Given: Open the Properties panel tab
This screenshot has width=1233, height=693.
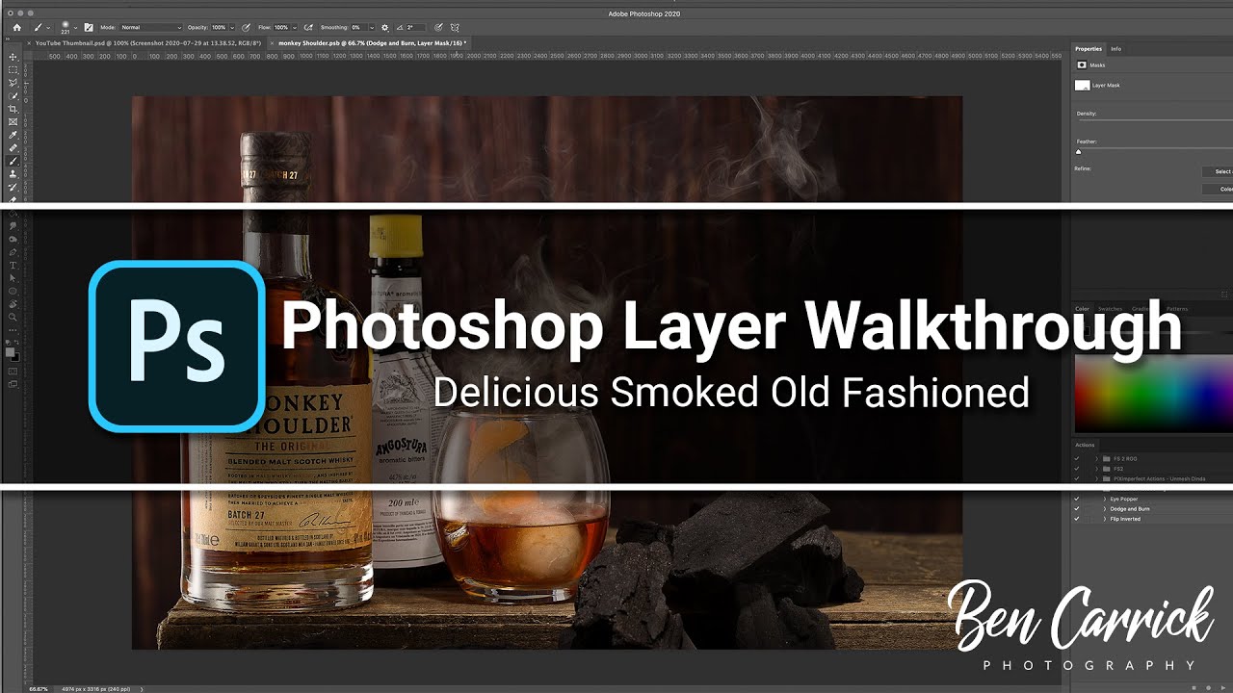Looking at the screenshot, I should pos(1089,48).
